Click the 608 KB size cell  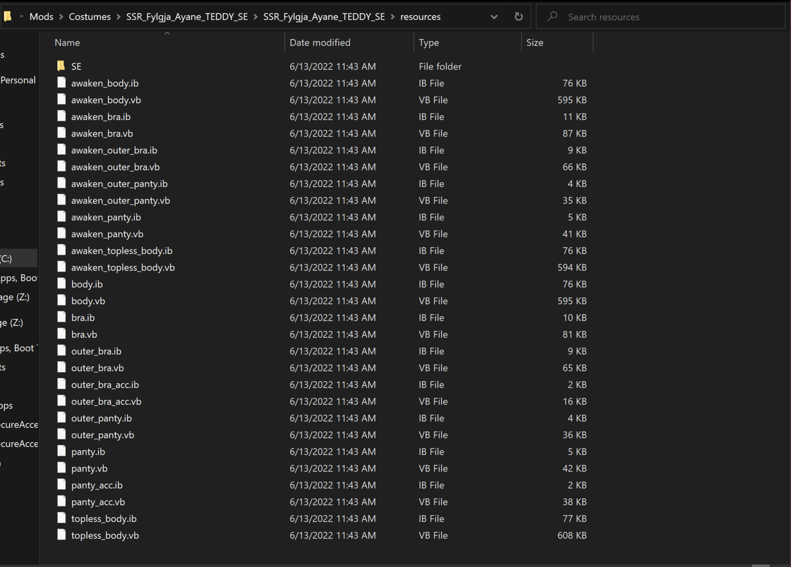572,535
